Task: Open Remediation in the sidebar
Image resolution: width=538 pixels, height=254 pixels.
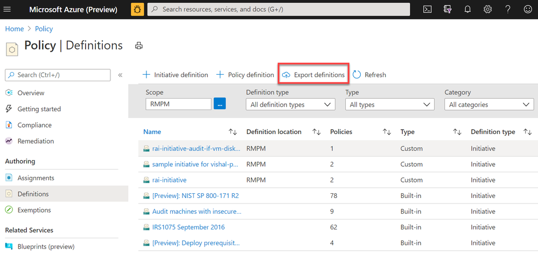Action: coord(36,141)
